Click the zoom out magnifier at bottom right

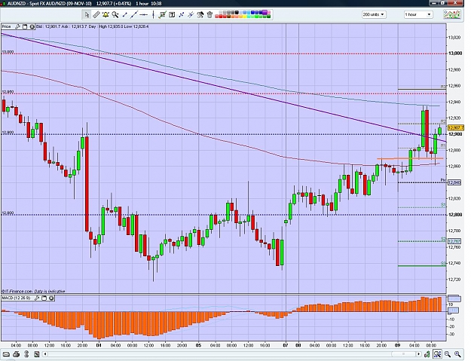pyautogui.click(x=448, y=354)
